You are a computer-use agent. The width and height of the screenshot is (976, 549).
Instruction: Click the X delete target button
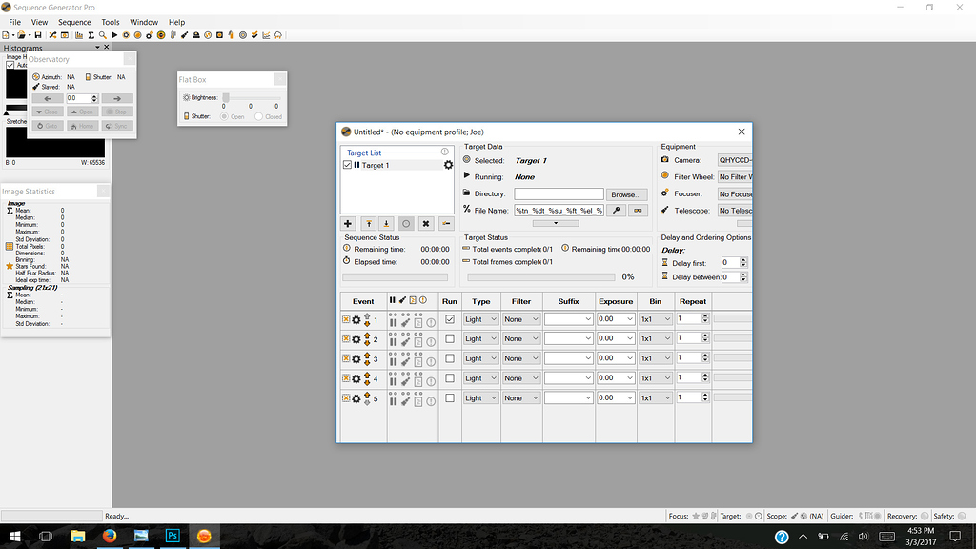coord(426,223)
